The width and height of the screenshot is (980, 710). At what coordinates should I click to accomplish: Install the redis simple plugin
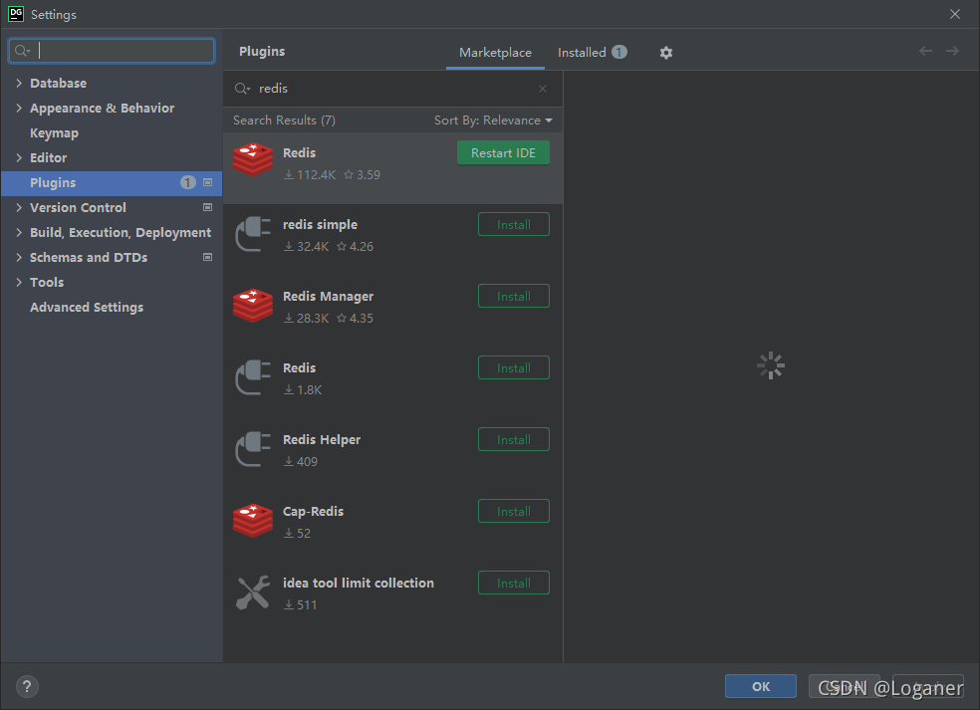click(513, 224)
